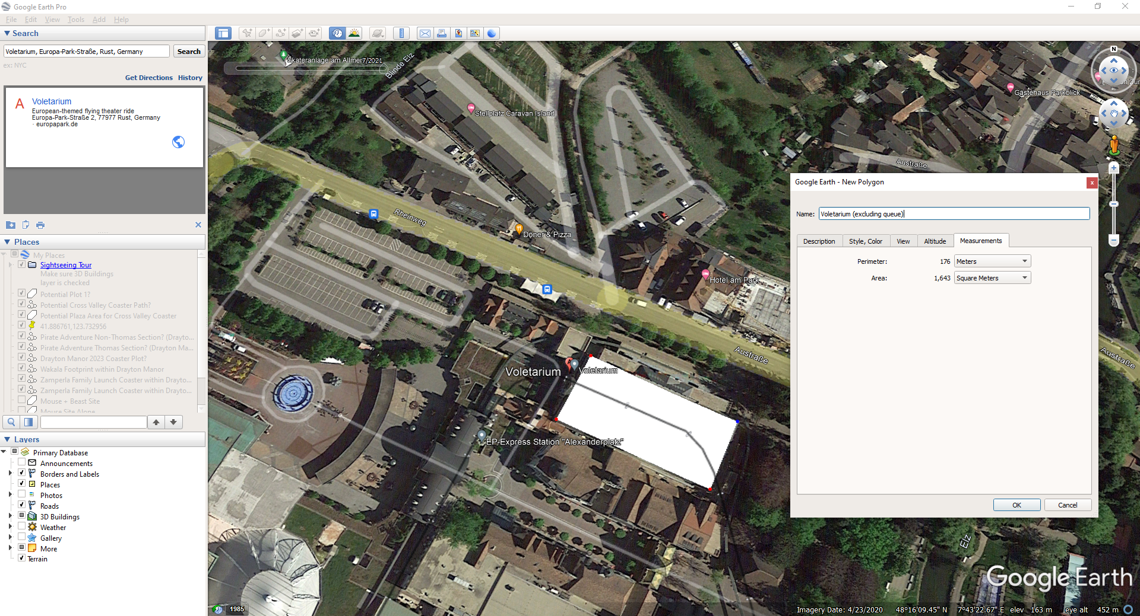Click copy-to-clipboard icon below search results
Viewport: 1140px width, 616px height.
point(26,225)
